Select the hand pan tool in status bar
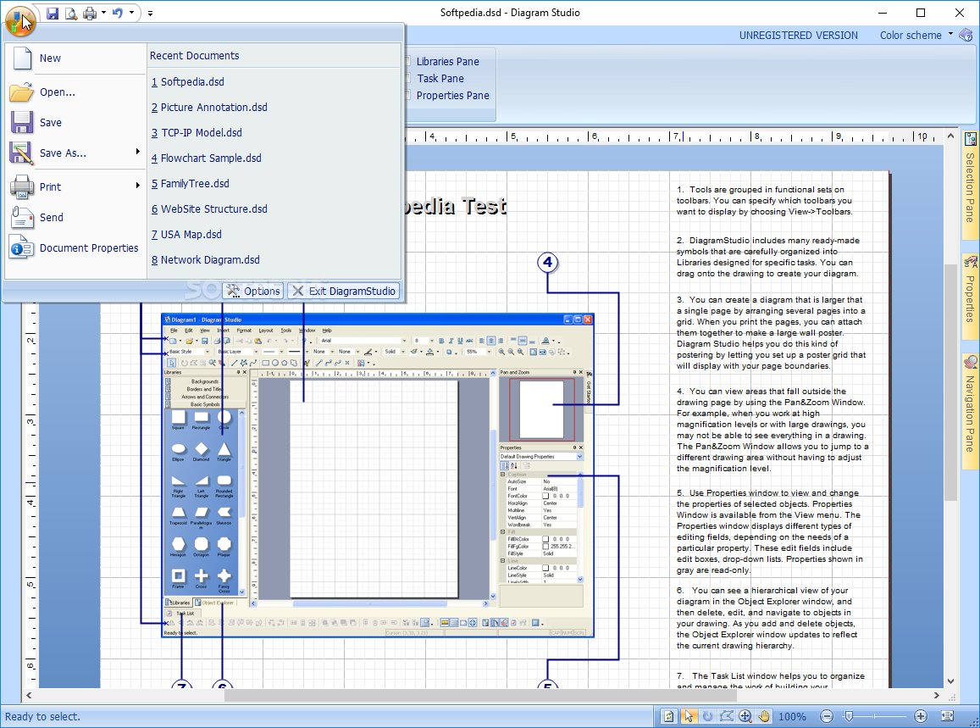The image size is (980, 728). (764, 716)
